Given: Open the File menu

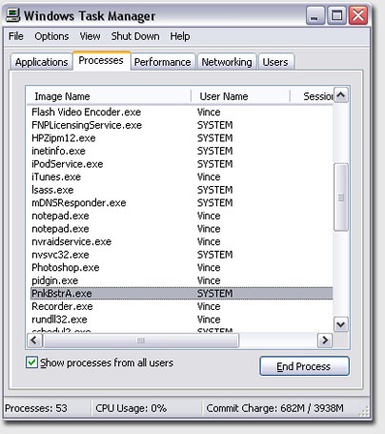Looking at the screenshot, I should (16, 36).
